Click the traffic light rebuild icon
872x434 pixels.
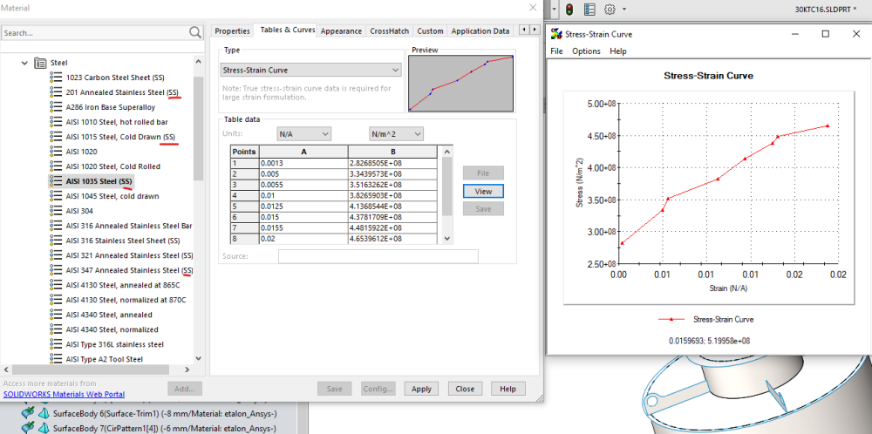(x=569, y=9)
